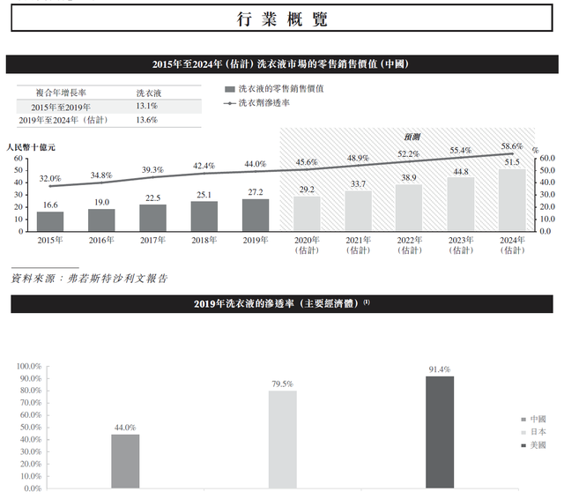Click the 2024年(估計) x-axis label
The image size is (564, 499).
pyautogui.click(x=512, y=245)
